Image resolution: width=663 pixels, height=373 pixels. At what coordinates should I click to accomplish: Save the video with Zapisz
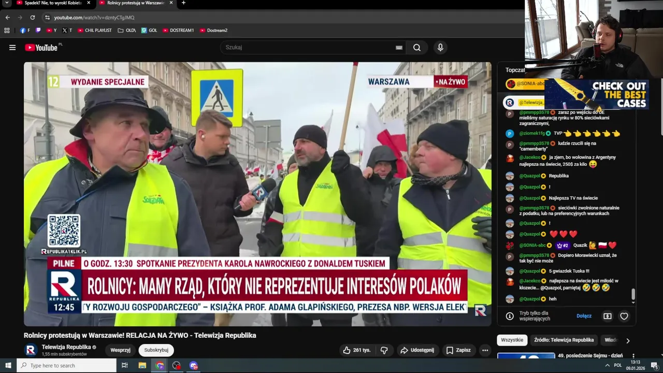(x=458, y=350)
